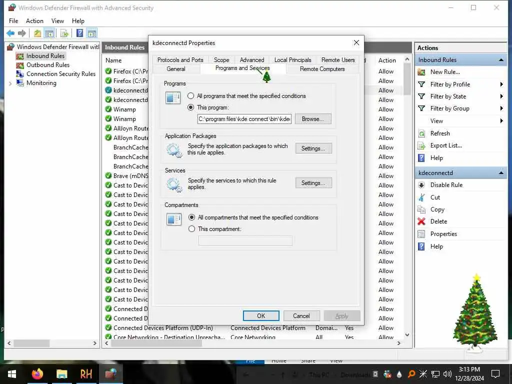Toggle the Show/Hide Console Tree toolbar icon
The image size is (512, 384).
49,33
